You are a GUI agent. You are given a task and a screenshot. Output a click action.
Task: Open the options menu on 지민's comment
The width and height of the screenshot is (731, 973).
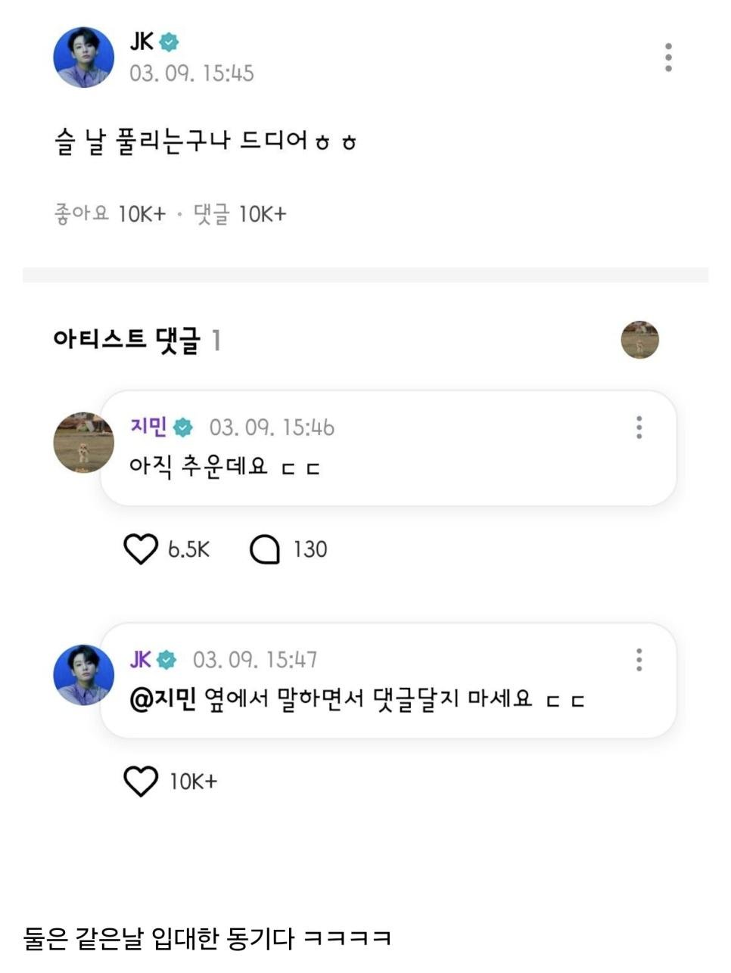tap(639, 427)
